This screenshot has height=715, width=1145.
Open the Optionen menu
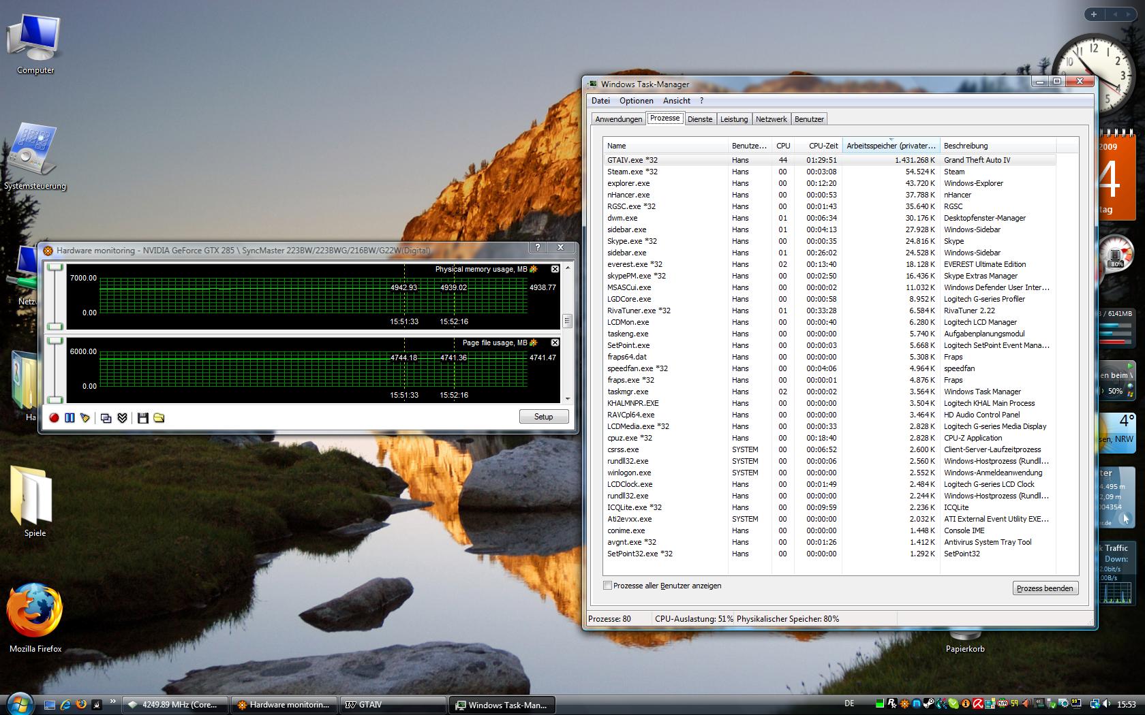coord(636,101)
